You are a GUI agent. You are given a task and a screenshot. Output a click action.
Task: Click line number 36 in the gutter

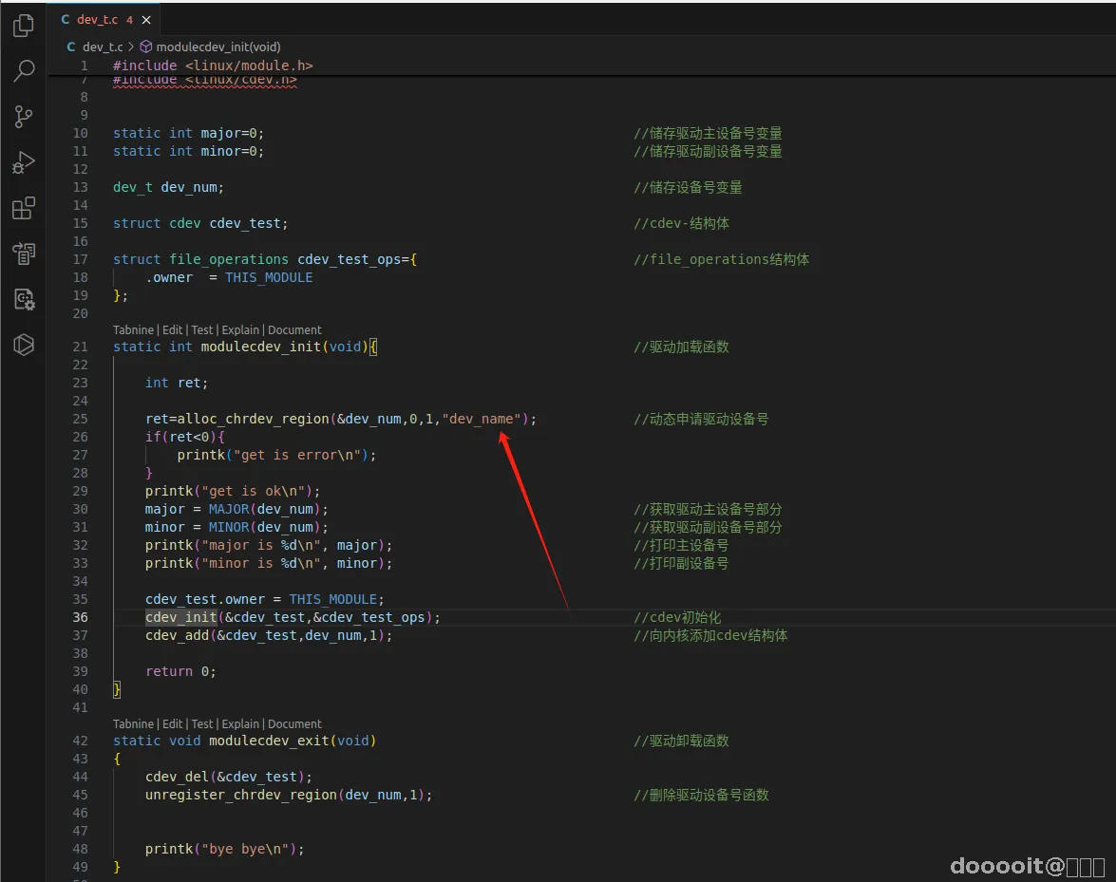pyautogui.click(x=80, y=617)
